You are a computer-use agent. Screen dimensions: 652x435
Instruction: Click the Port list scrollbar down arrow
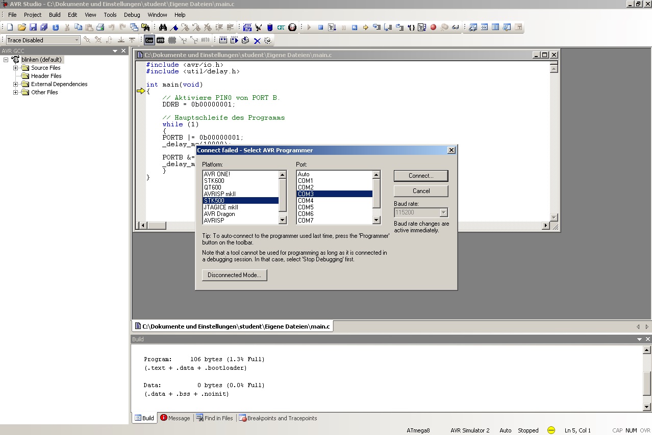click(377, 220)
